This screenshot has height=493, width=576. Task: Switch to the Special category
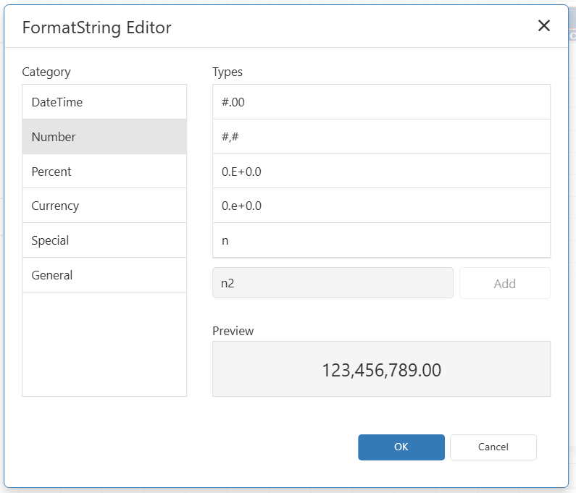[x=104, y=240]
